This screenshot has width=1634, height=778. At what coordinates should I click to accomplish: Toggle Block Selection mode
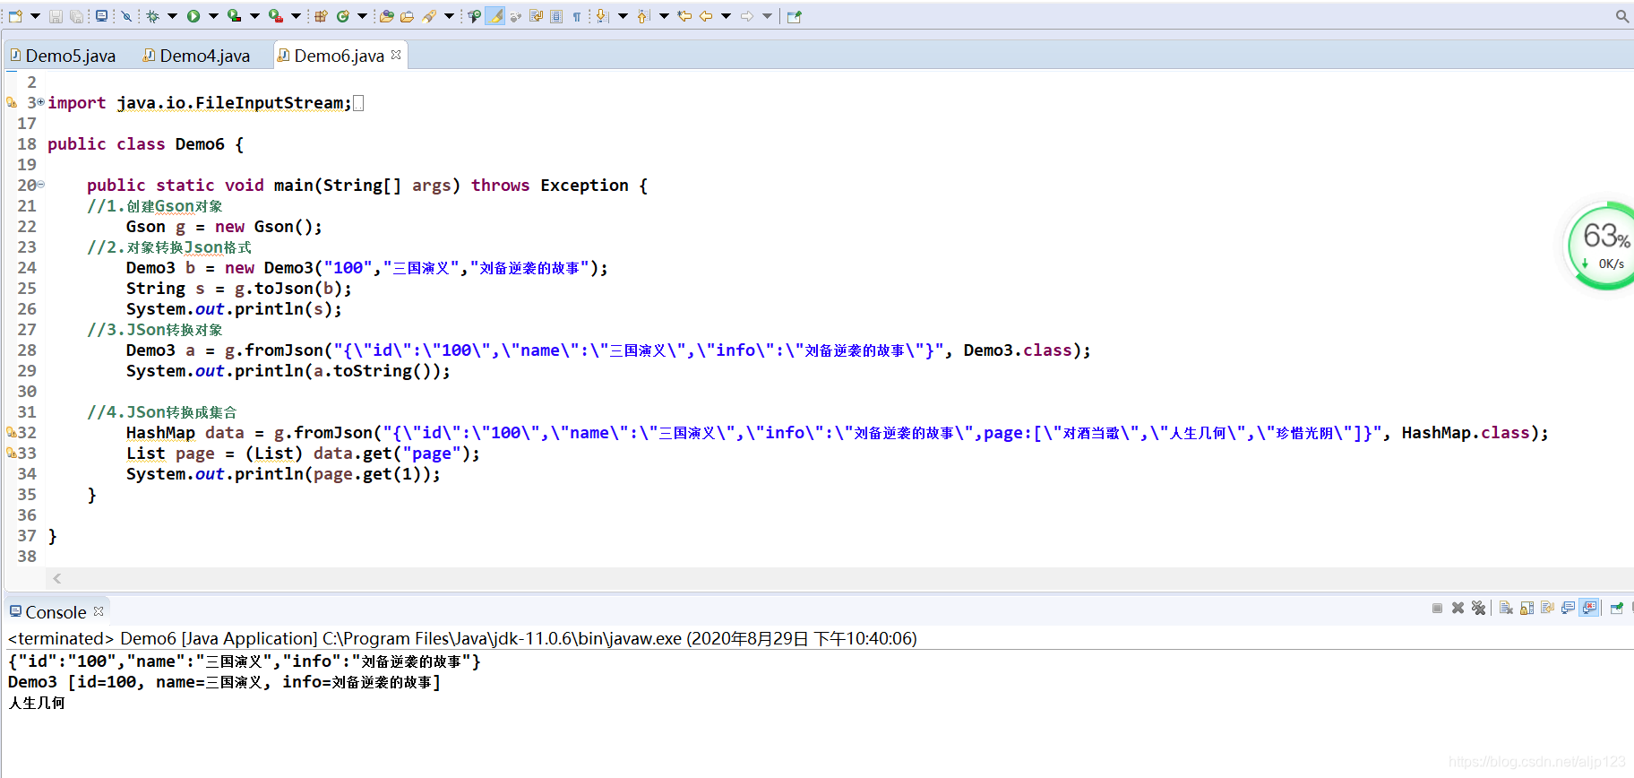coord(556,16)
